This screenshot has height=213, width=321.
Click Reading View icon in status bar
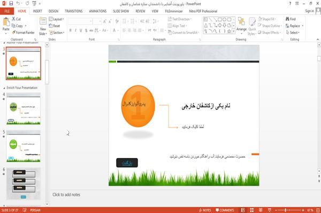point(261,210)
